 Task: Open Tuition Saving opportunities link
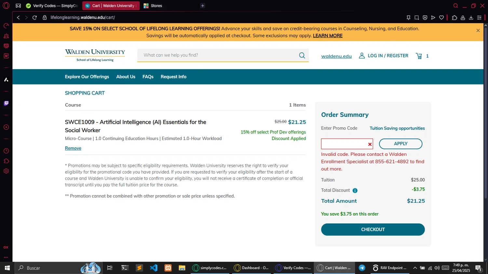(x=397, y=128)
